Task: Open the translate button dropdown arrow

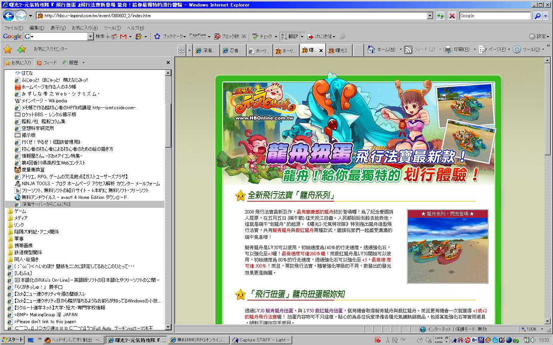Action: click(302, 36)
